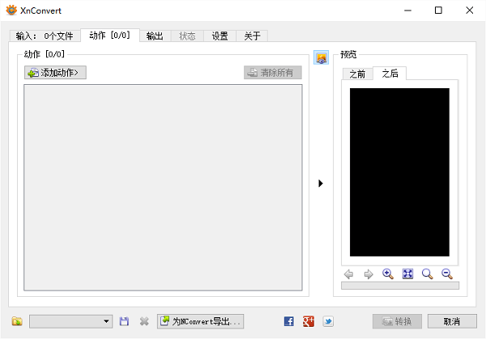Fit preview to window icon

point(407,274)
